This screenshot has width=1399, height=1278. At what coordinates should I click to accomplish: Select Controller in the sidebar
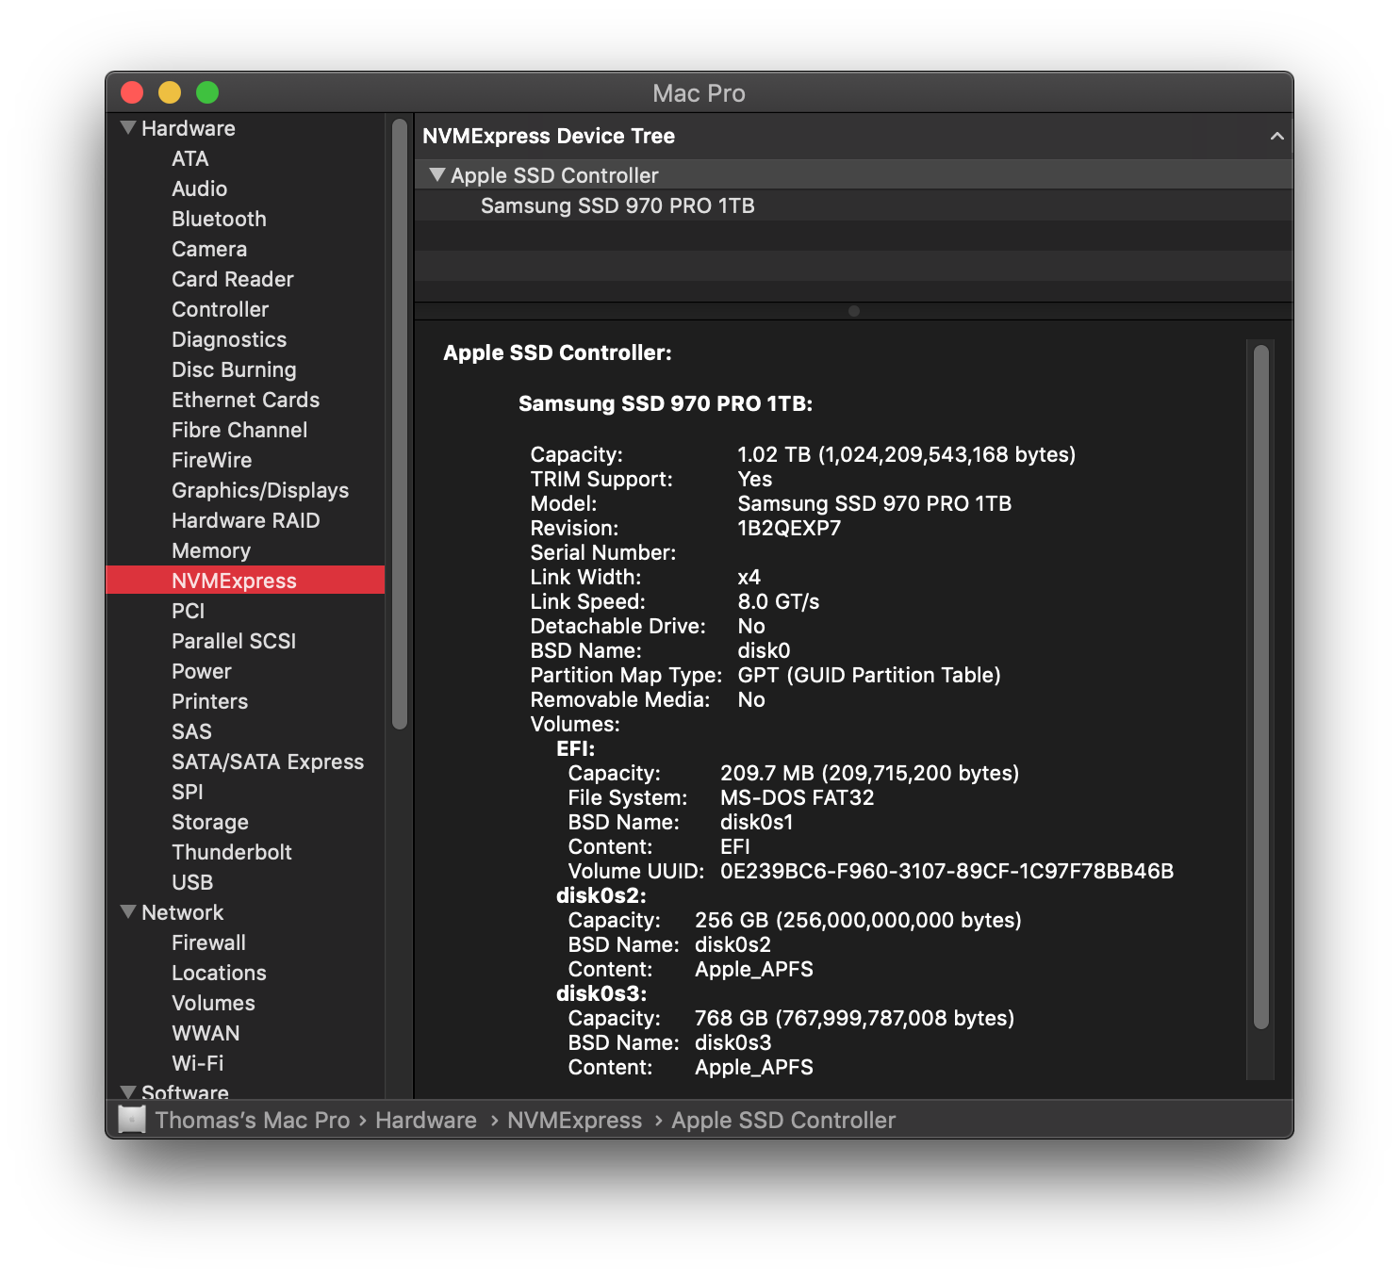pyautogui.click(x=220, y=309)
